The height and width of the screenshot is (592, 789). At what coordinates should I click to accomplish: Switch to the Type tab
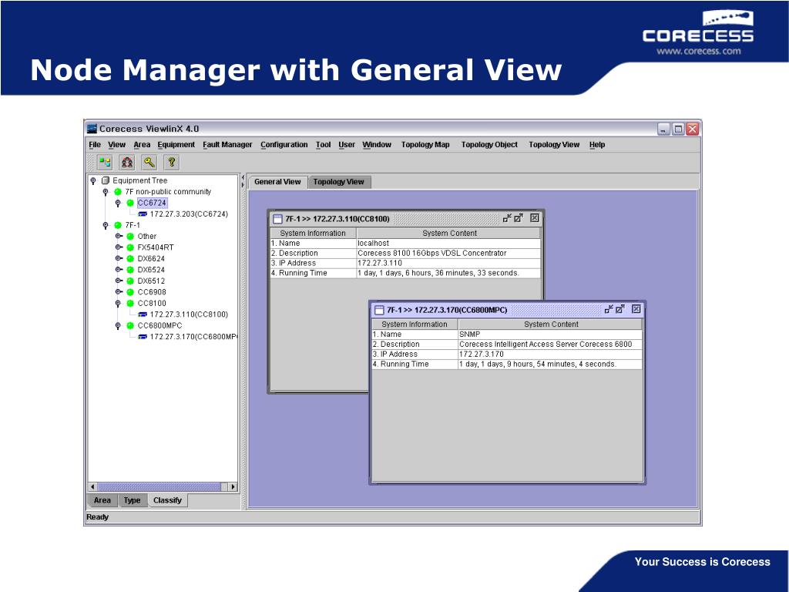click(132, 500)
